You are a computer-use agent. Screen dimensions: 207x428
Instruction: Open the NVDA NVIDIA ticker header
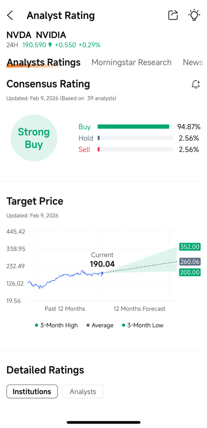click(36, 35)
